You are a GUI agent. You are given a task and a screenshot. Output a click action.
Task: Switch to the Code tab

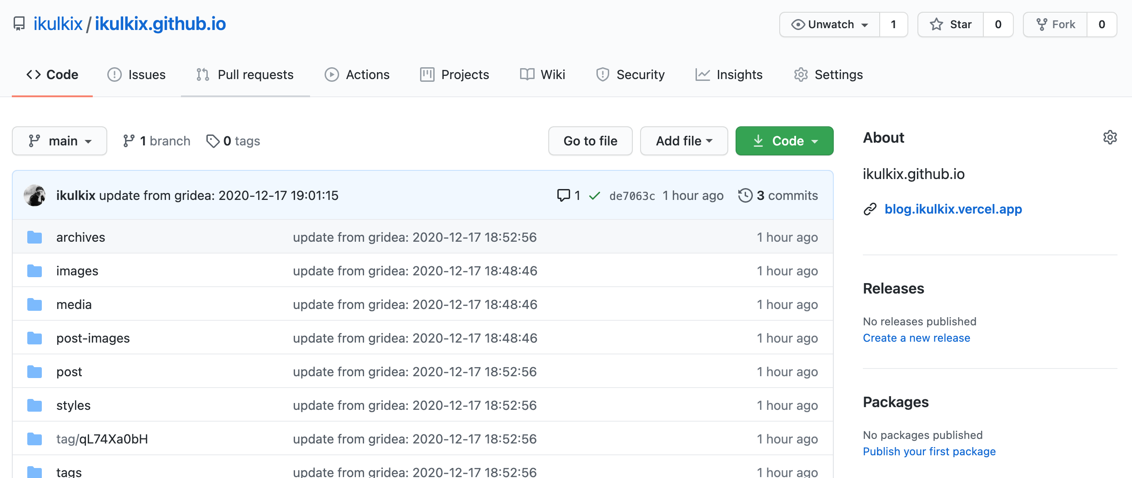[52, 75]
